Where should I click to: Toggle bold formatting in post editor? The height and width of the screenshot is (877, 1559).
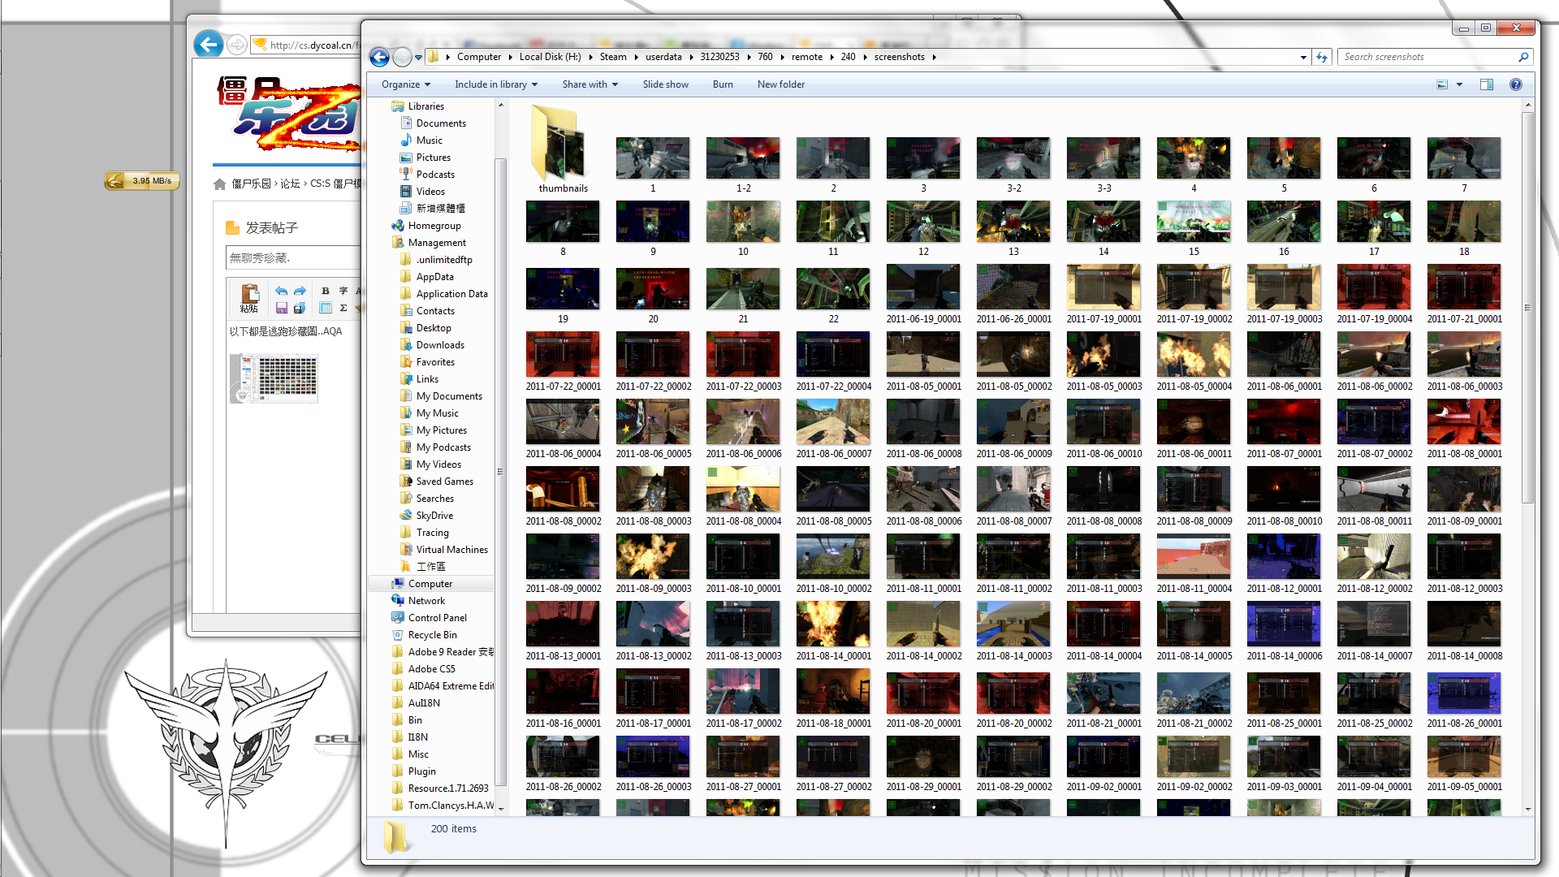coord(325,291)
